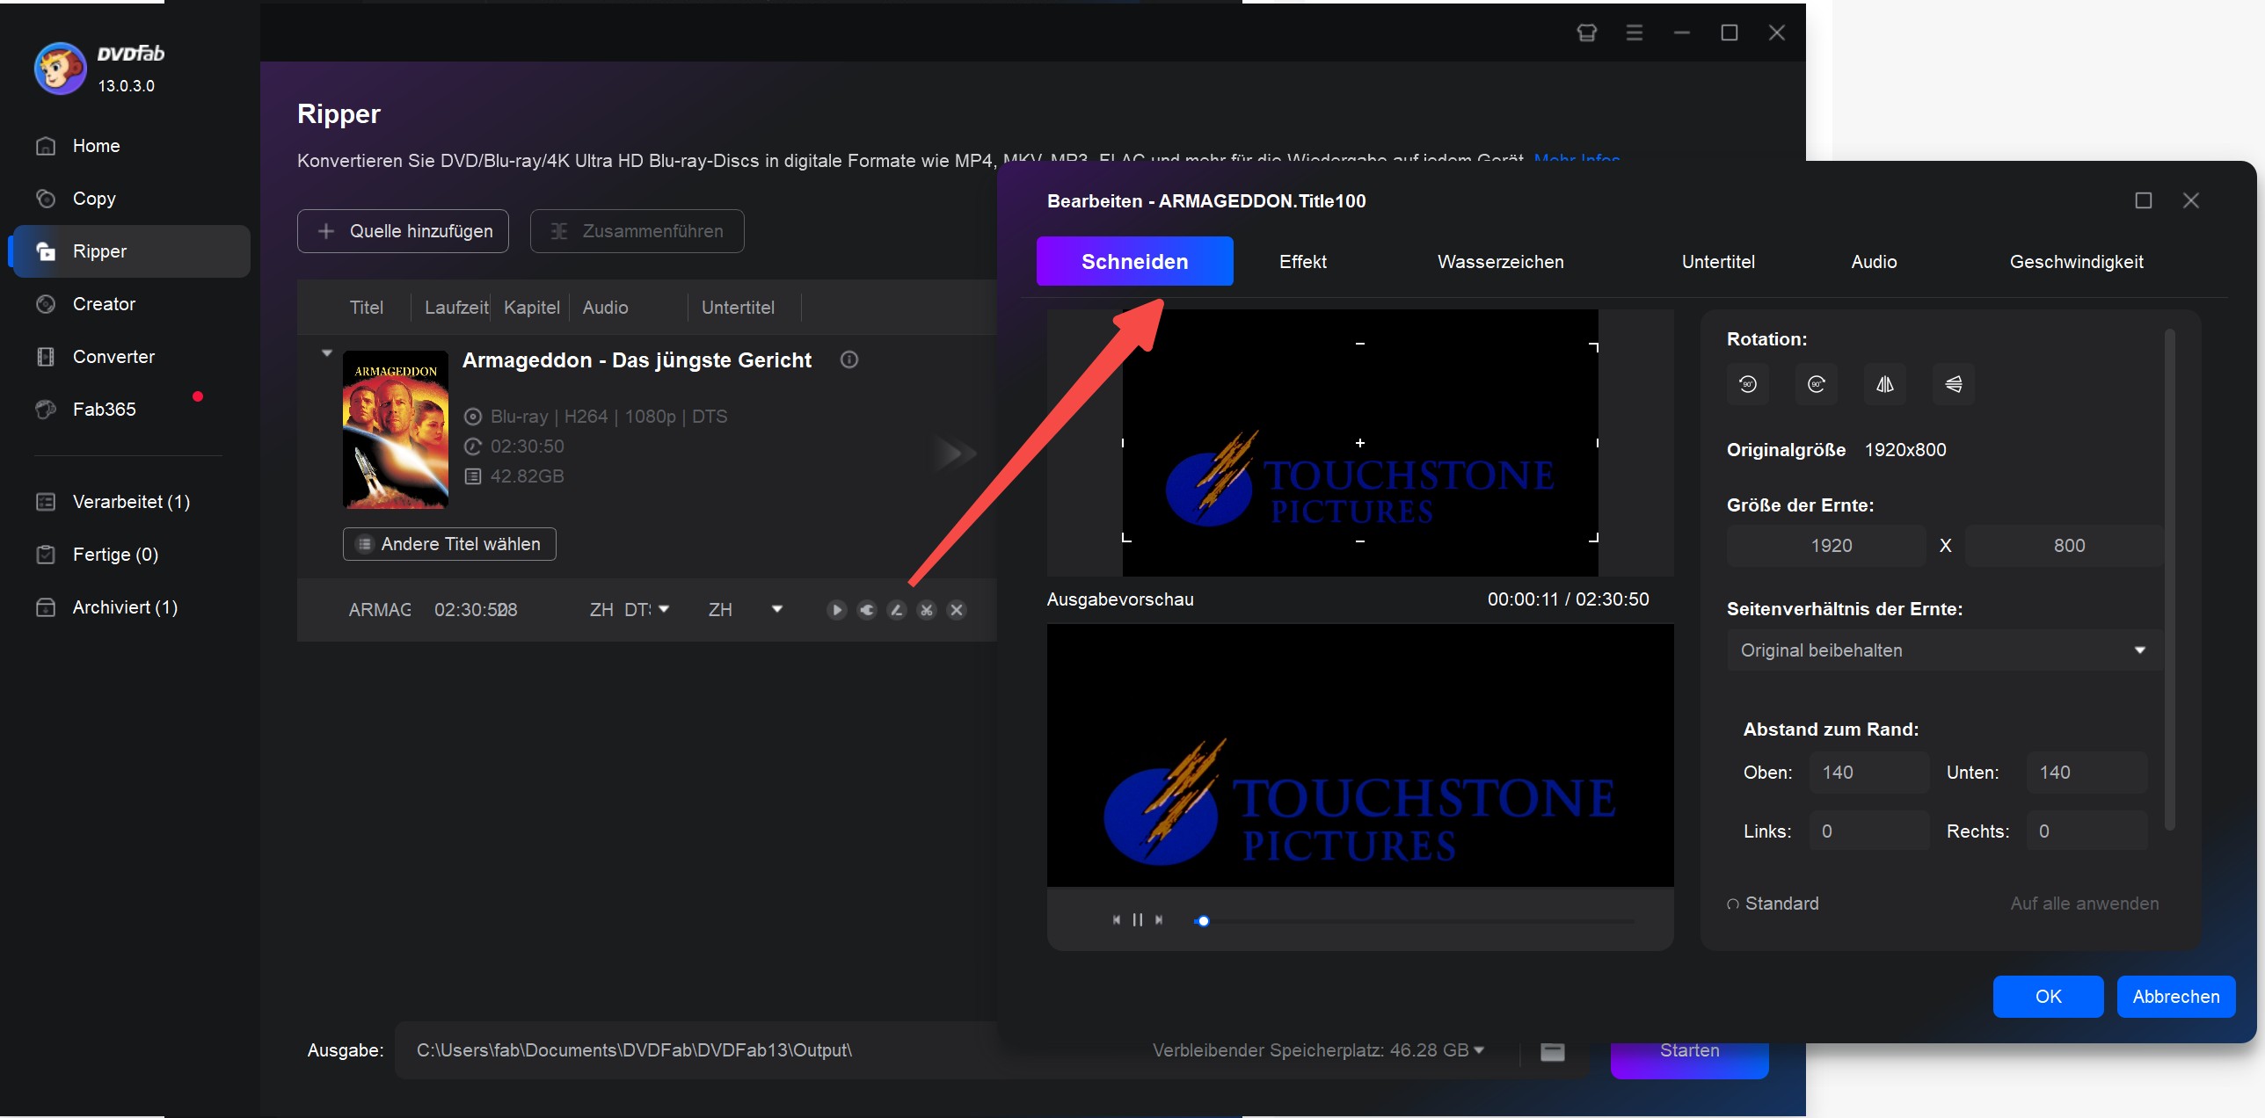The width and height of the screenshot is (2265, 1118).
Task: Flip video vertically icon
Action: 1953,384
